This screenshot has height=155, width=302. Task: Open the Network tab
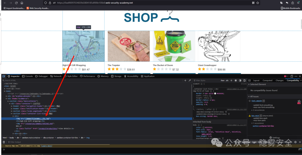(x=56, y=76)
